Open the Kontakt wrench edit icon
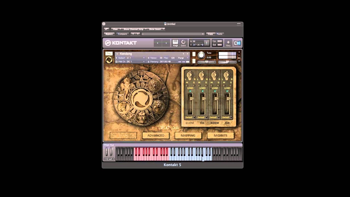 109,54
